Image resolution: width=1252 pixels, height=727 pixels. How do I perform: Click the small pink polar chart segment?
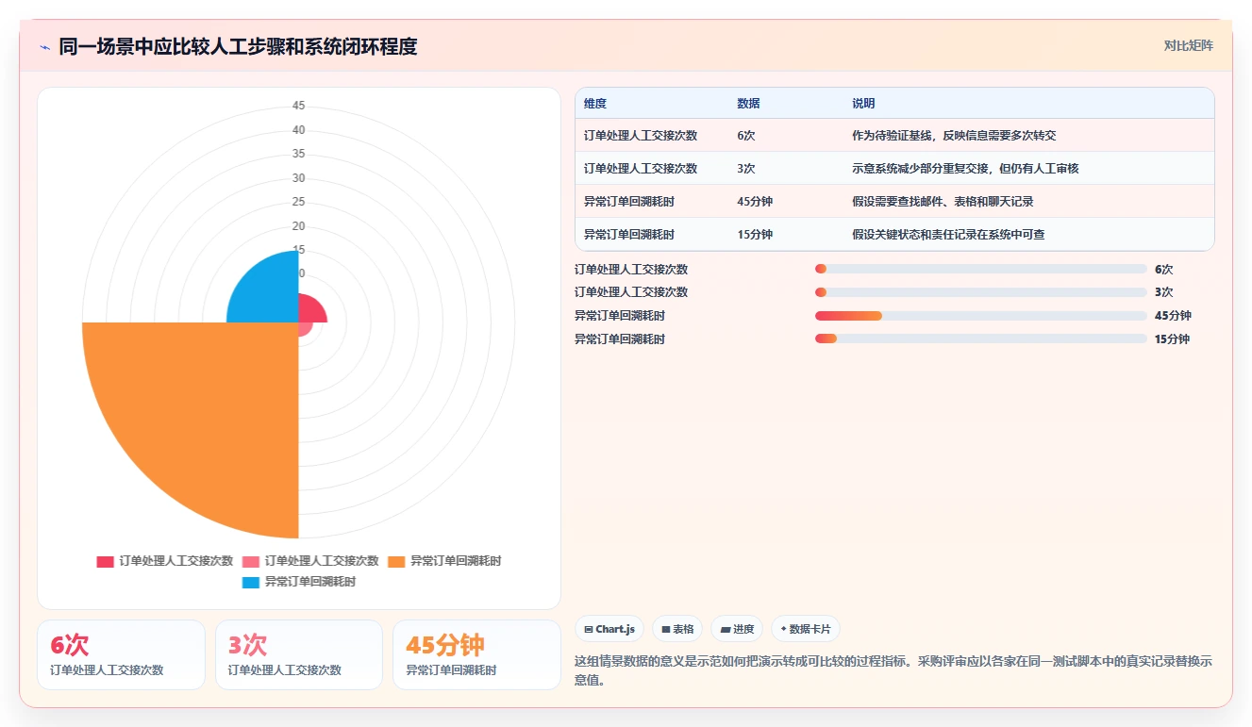pyautogui.click(x=304, y=327)
